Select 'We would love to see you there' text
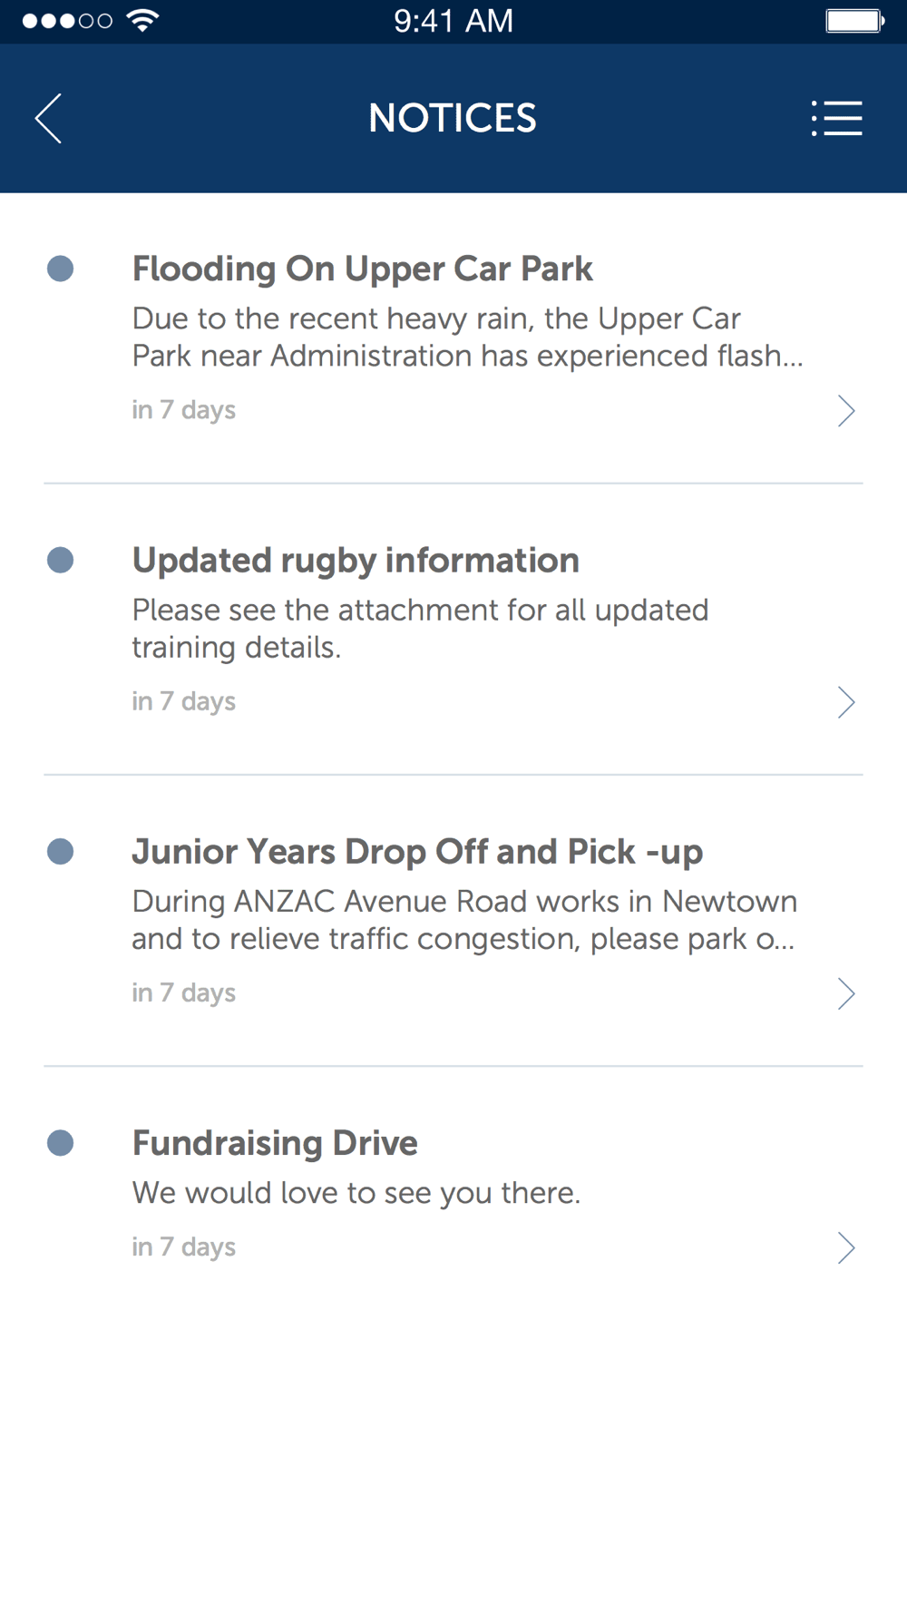 tap(356, 1193)
